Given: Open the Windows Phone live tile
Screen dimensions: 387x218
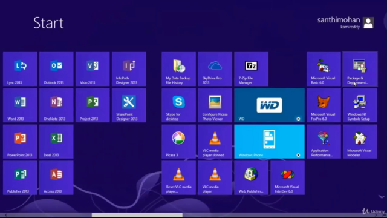Looking at the screenshot, I should click(269, 141).
